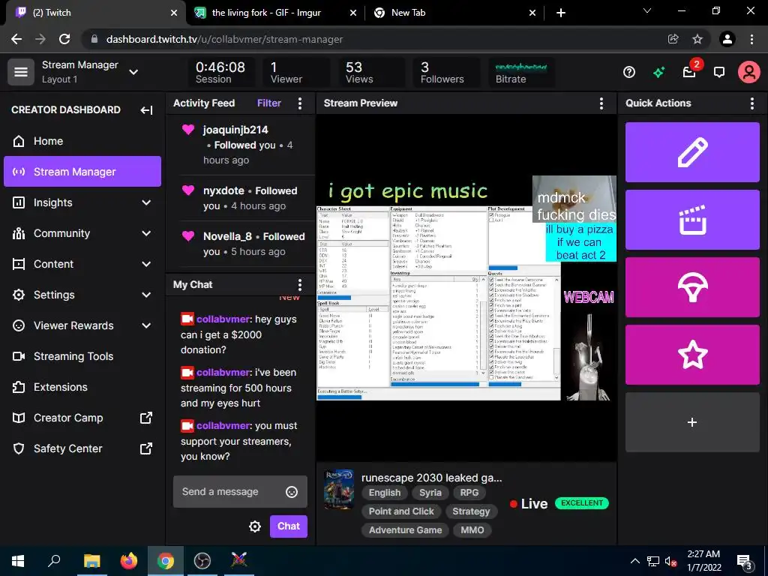Open Quick Actions options menu
768x576 pixels.
pos(751,103)
